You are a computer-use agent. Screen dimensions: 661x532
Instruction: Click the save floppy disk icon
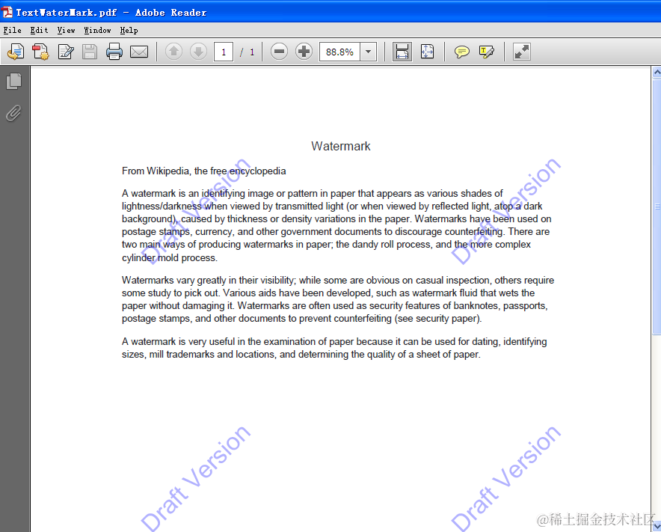90,52
